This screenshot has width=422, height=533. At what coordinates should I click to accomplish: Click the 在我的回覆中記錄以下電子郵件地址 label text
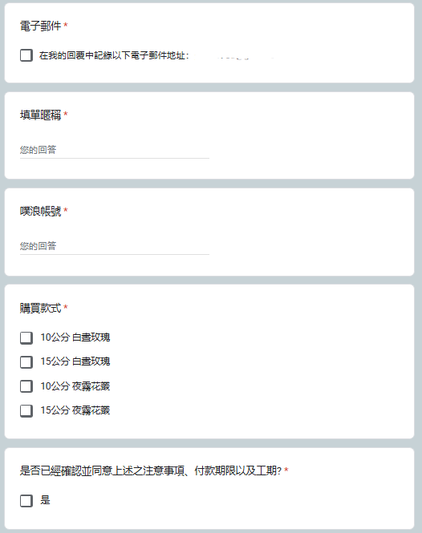click(x=114, y=55)
